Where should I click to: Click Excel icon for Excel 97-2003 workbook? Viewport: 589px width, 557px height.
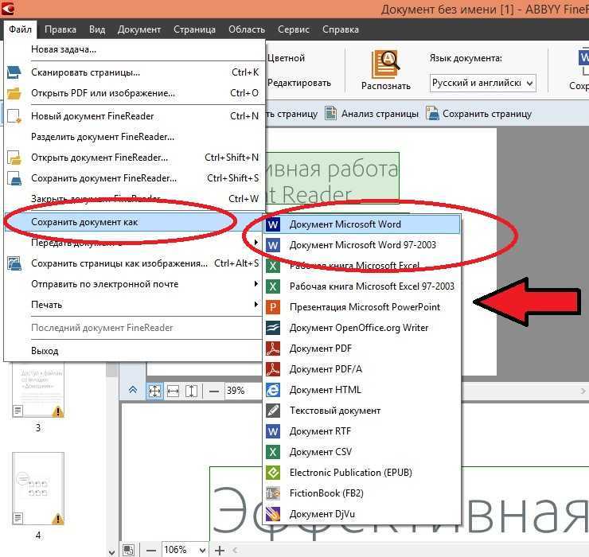click(273, 286)
